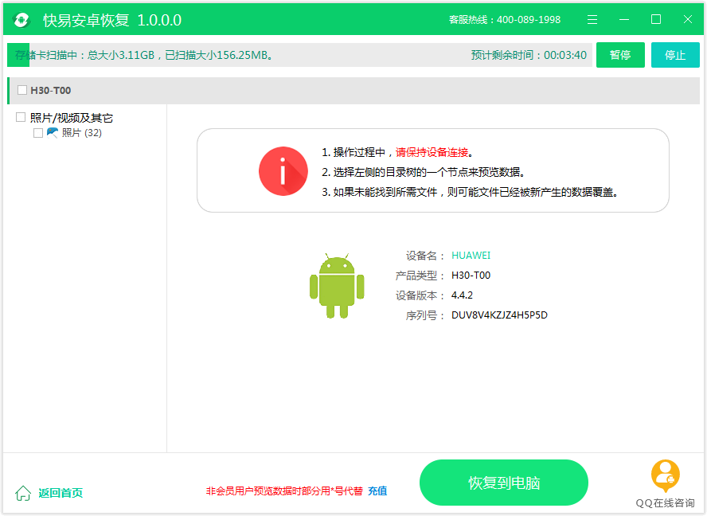Image resolution: width=707 pixels, height=516 pixels.
Task: Click the 恢复到电脑 recover button
Action: coord(503,483)
